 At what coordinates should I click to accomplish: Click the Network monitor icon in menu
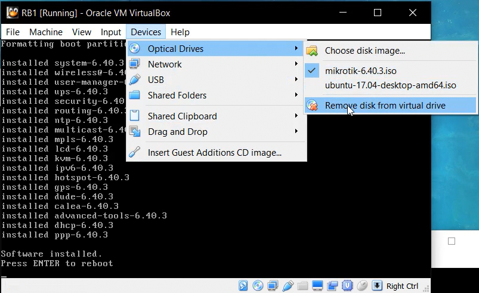[x=134, y=64]
